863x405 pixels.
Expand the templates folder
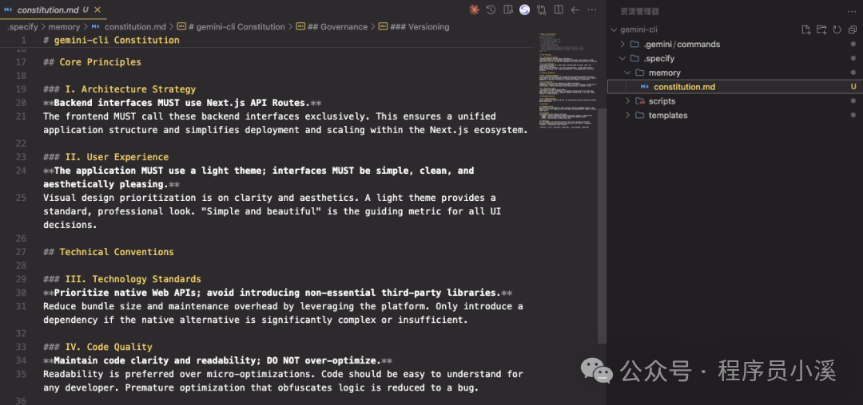point(667,116)
